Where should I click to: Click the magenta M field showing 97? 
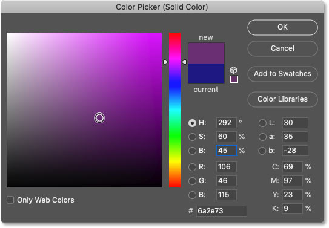point(293,181)
